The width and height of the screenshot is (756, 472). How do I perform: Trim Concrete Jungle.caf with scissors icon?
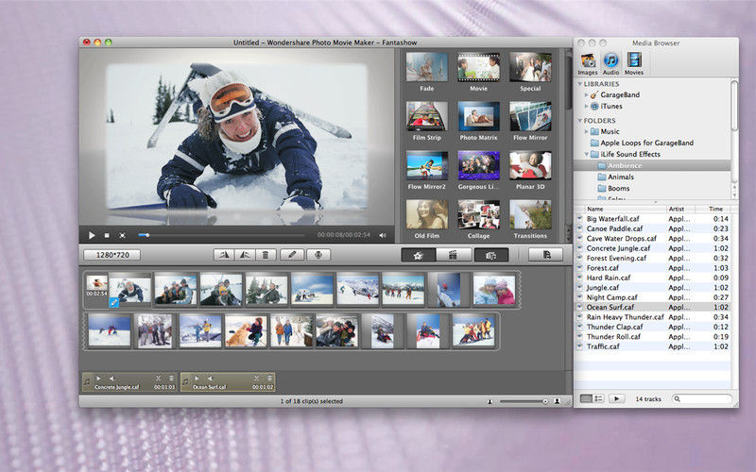pos(158,379)
